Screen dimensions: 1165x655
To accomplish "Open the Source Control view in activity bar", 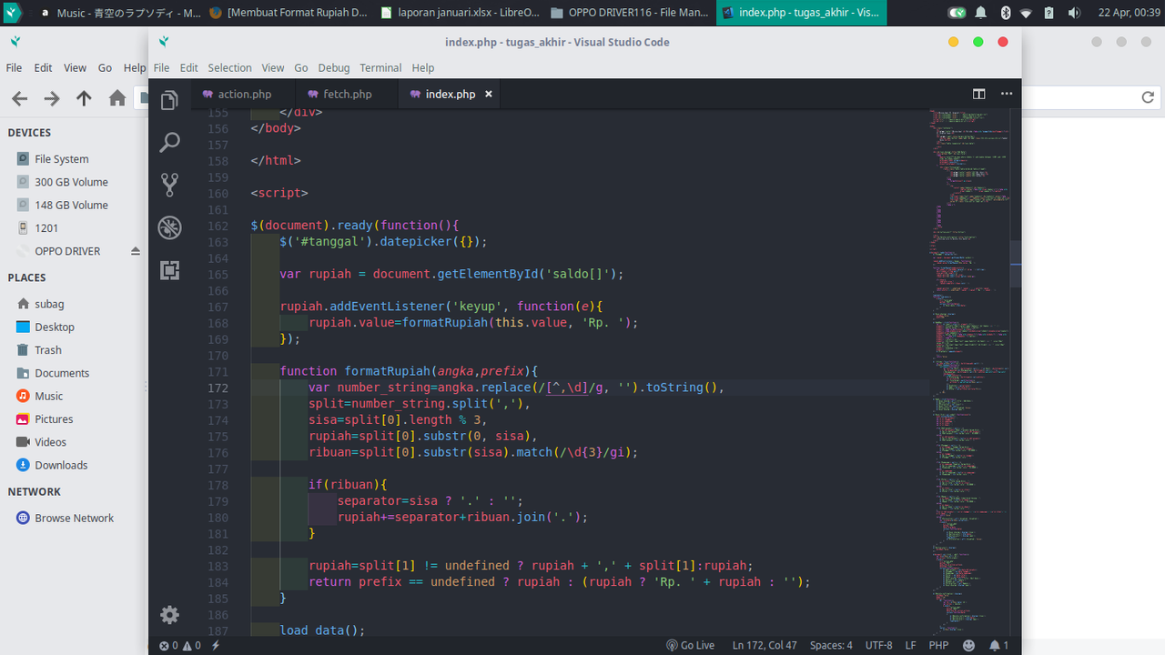I will point(169,185).
